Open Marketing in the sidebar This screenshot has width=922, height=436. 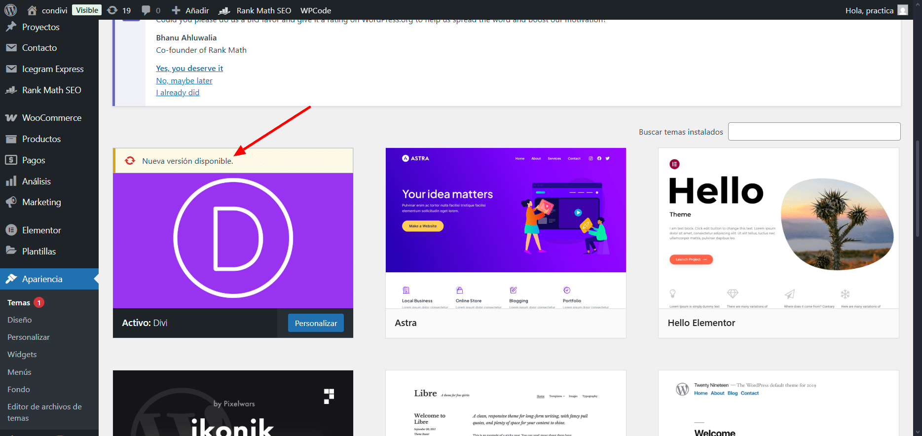tap(41, 202)
